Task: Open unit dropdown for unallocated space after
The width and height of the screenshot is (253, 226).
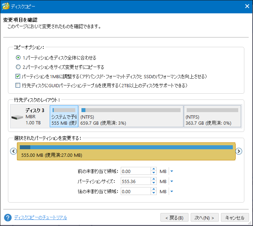Action: (172, 191)
